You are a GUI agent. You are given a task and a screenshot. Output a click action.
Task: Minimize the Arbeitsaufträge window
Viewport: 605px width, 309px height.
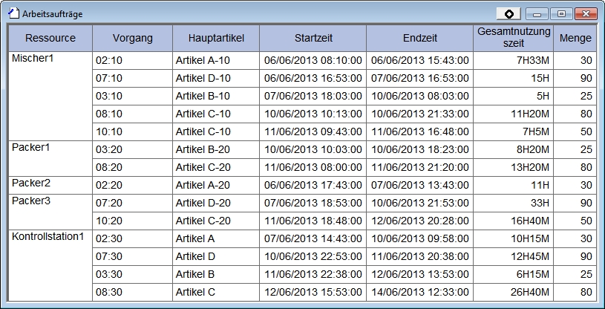[x=537, y=13]
